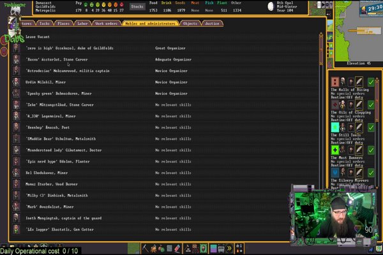Toggle selection check for The Most Banners
The image size is (383, 255).
coord(371,150)
